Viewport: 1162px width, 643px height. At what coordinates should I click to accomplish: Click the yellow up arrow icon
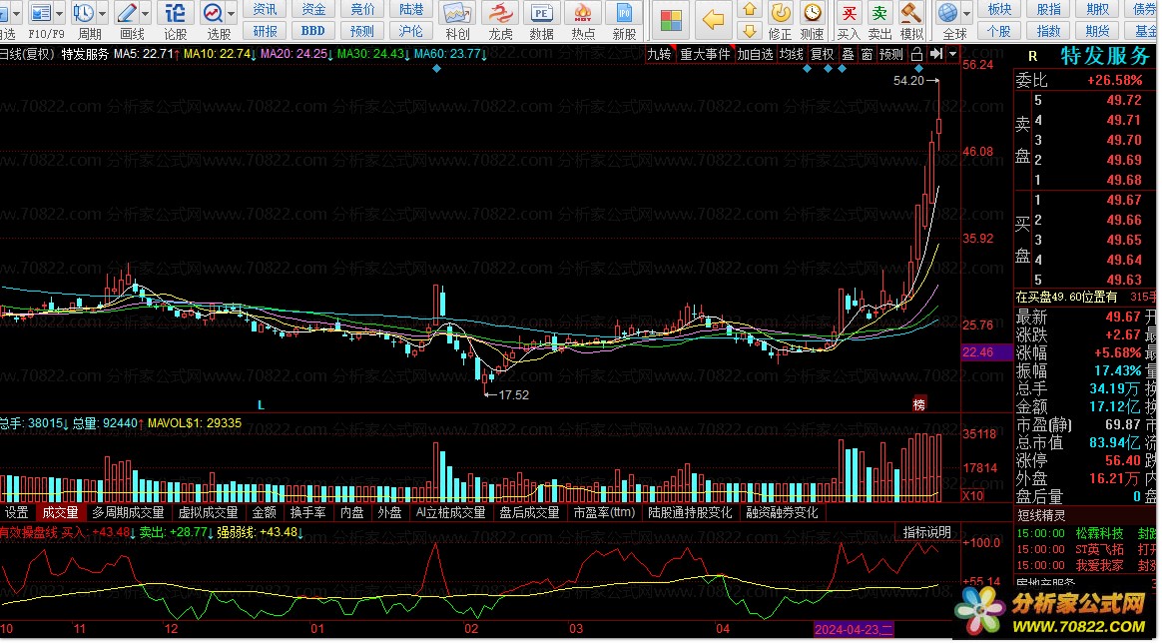pos(750,10)
